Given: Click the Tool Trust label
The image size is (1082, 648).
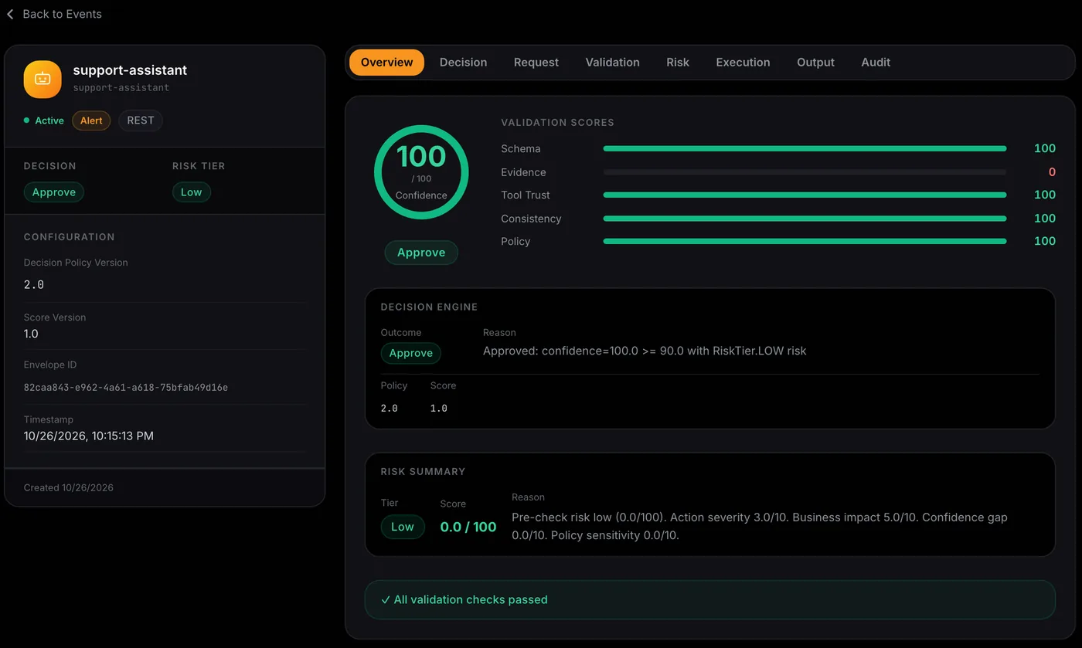Looking at the screenshot, I should [526, 195].
